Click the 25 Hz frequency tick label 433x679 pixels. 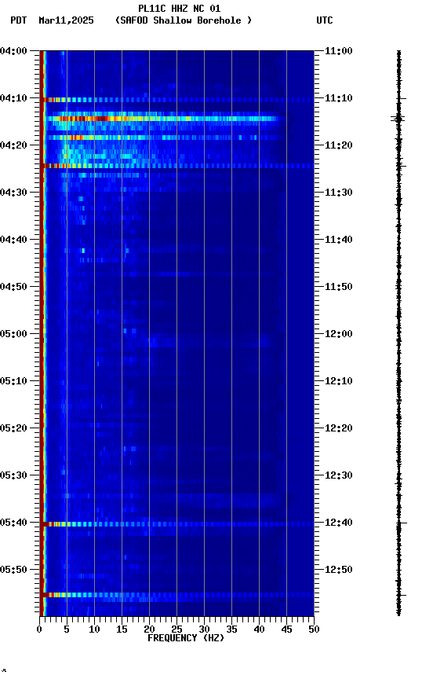pyautogui.click(x=176, y=629)
